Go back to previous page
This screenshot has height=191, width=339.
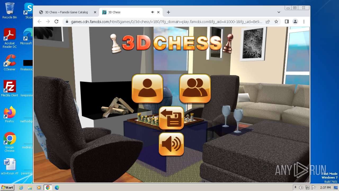pyautogui.click(x=39, y=21)
